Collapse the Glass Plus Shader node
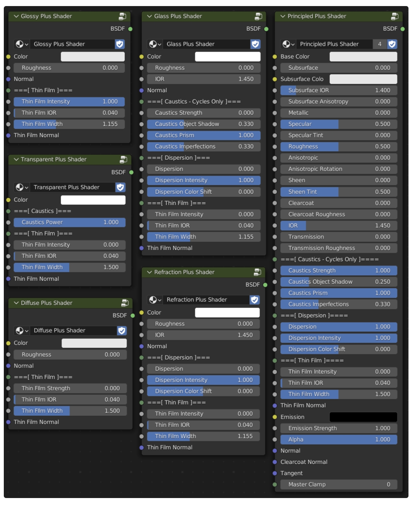The width and height of the screenshot is (410, 506). click(x=149, y=16)
